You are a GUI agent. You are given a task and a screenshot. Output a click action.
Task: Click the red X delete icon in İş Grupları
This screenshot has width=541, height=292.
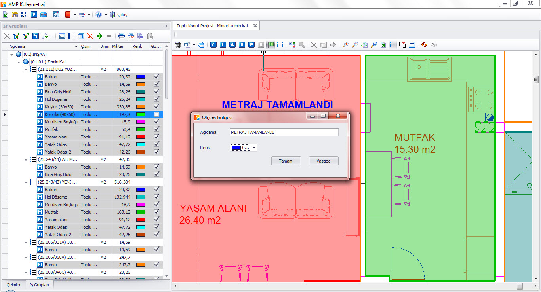click(90, 36)
